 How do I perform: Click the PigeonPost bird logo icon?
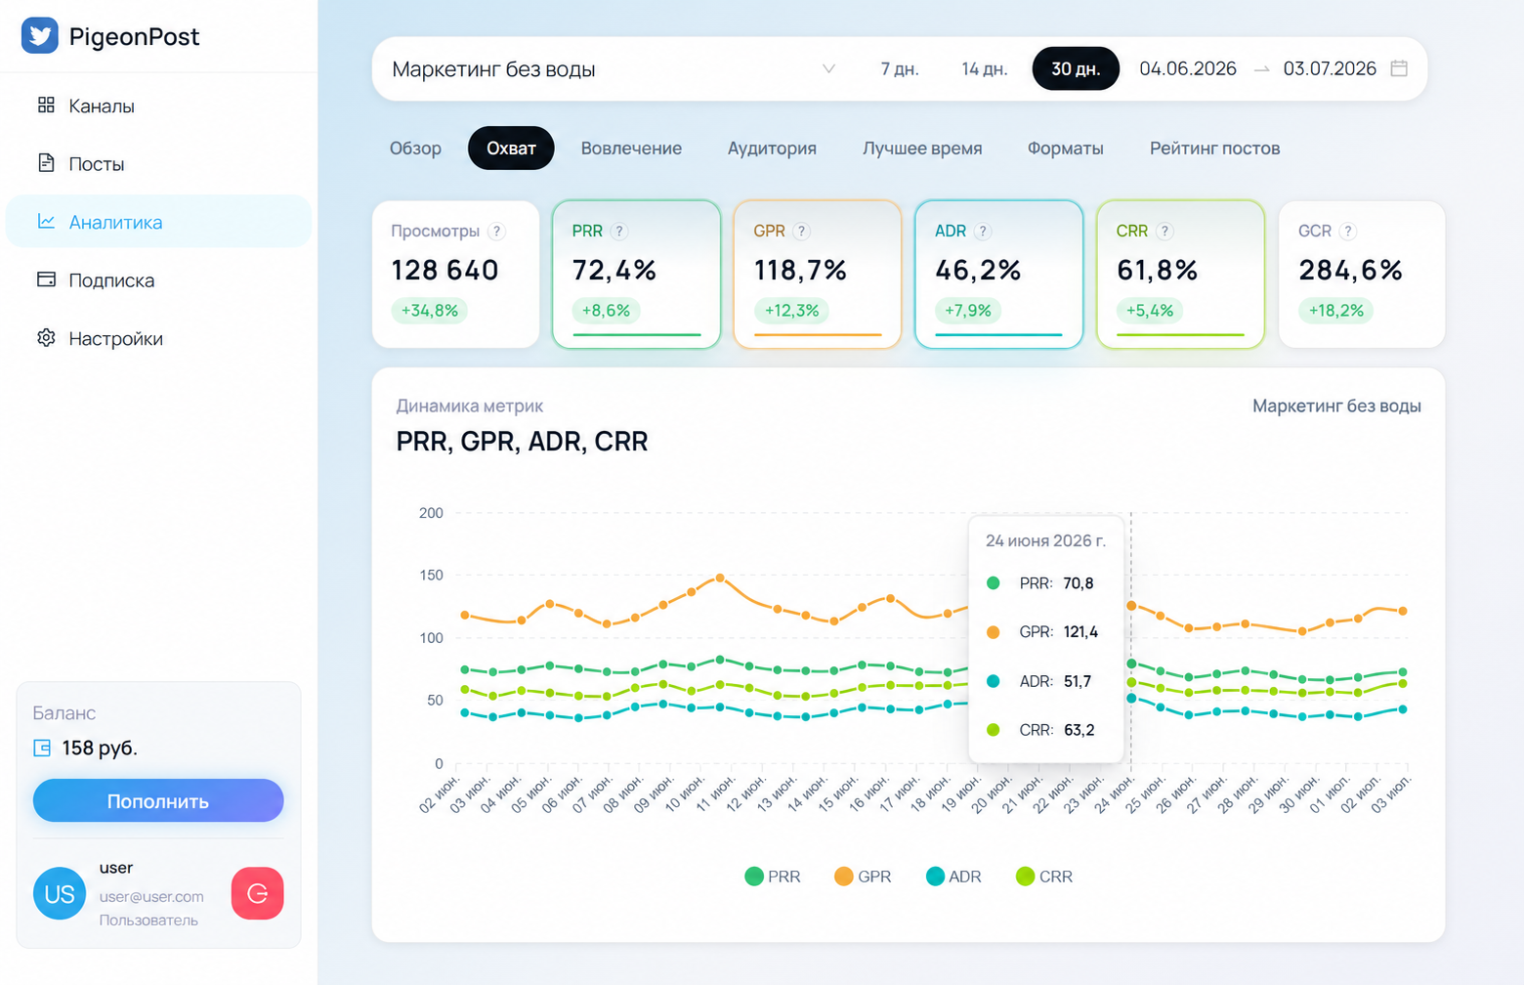[x=40, y=36]
